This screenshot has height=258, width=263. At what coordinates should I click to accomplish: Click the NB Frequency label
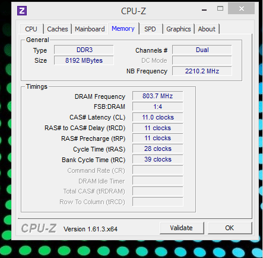pos(147,71)
